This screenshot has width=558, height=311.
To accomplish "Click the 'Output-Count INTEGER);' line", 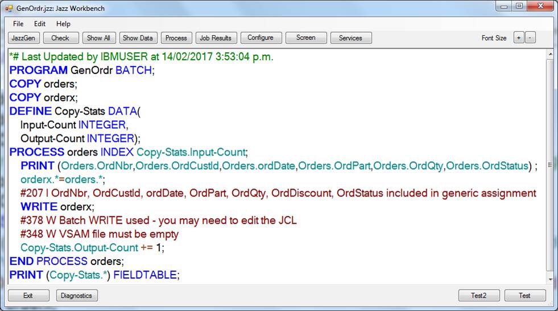I will point(80,138).
